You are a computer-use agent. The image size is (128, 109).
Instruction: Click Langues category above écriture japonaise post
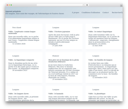pos(56,28)
